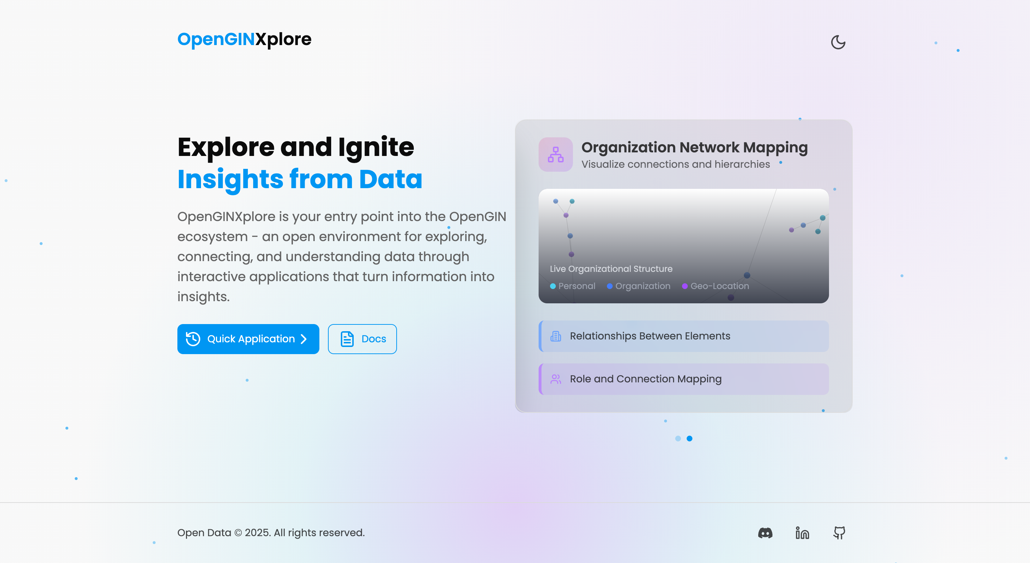Click the Organization Network Mapping heading

694,147
